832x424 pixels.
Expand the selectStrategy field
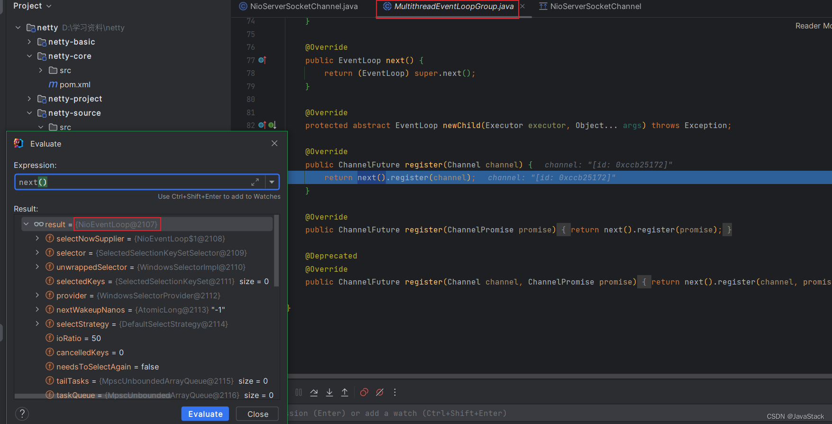(x=37, y=323)
